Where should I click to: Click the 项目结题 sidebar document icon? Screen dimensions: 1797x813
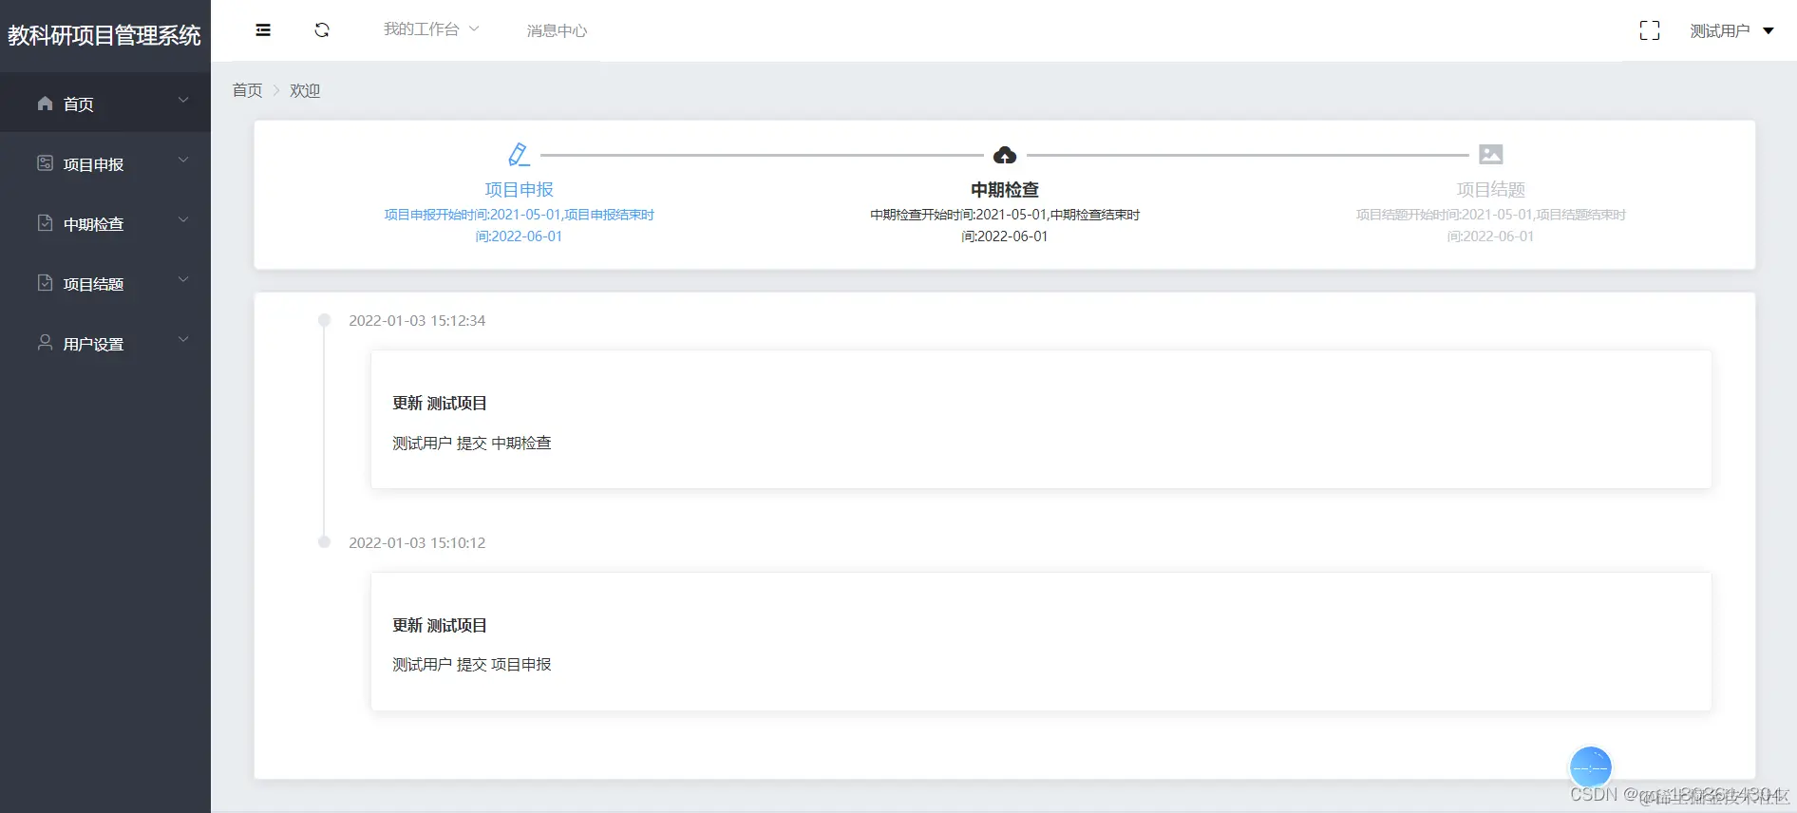[45, 283]
